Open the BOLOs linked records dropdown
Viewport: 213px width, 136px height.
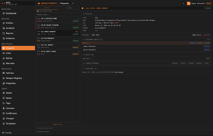(207, 63)
